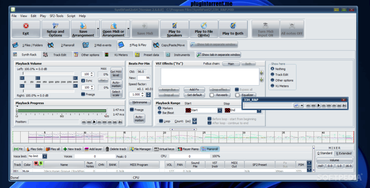Enable the Equalizer checkbox

237,95
